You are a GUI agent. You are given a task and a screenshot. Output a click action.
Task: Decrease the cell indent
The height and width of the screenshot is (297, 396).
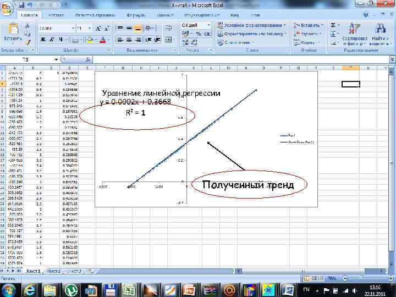(148, 40)
